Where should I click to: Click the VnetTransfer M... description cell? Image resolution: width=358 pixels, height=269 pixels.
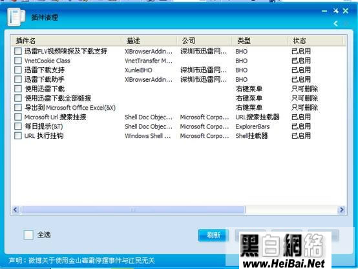149,61
